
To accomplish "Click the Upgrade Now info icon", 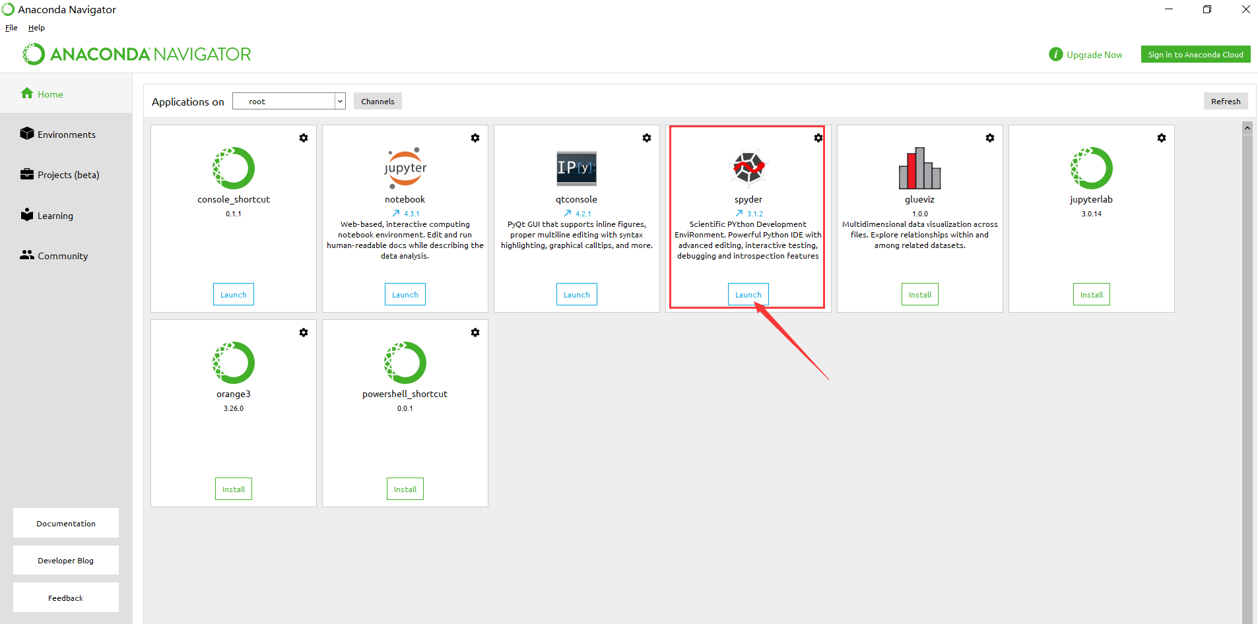I will click(x=1056, y=54).
